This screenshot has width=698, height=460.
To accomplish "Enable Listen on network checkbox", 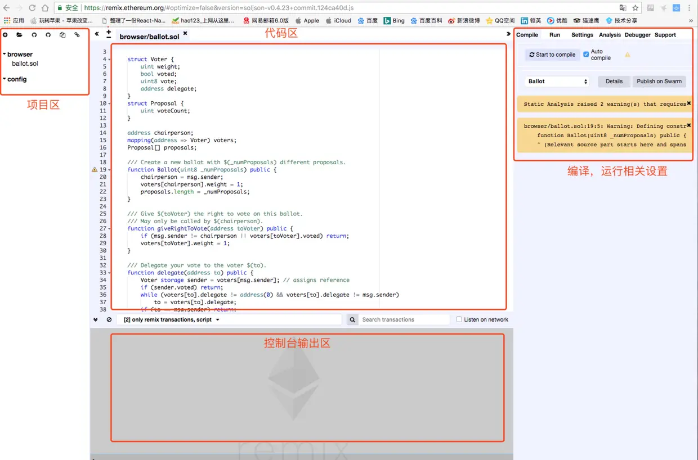I will point(459,319).
